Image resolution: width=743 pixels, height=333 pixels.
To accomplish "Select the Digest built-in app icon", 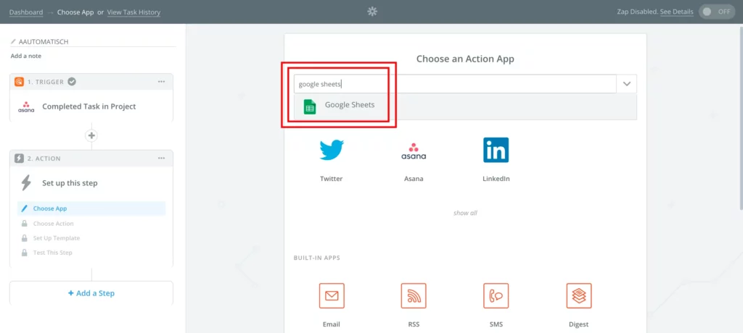I will [x=578, y=295].
